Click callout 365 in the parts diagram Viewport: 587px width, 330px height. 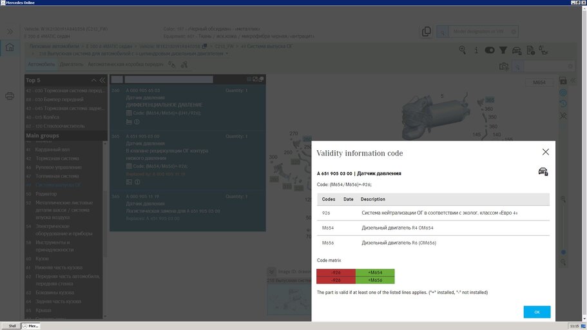490,100
